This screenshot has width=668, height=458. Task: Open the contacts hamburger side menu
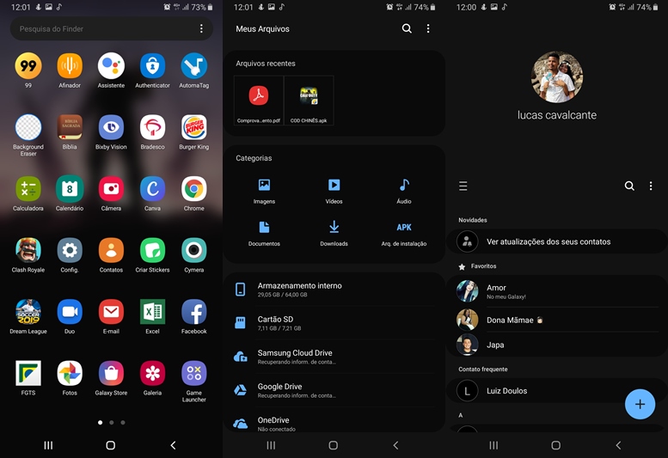point(463,186)
